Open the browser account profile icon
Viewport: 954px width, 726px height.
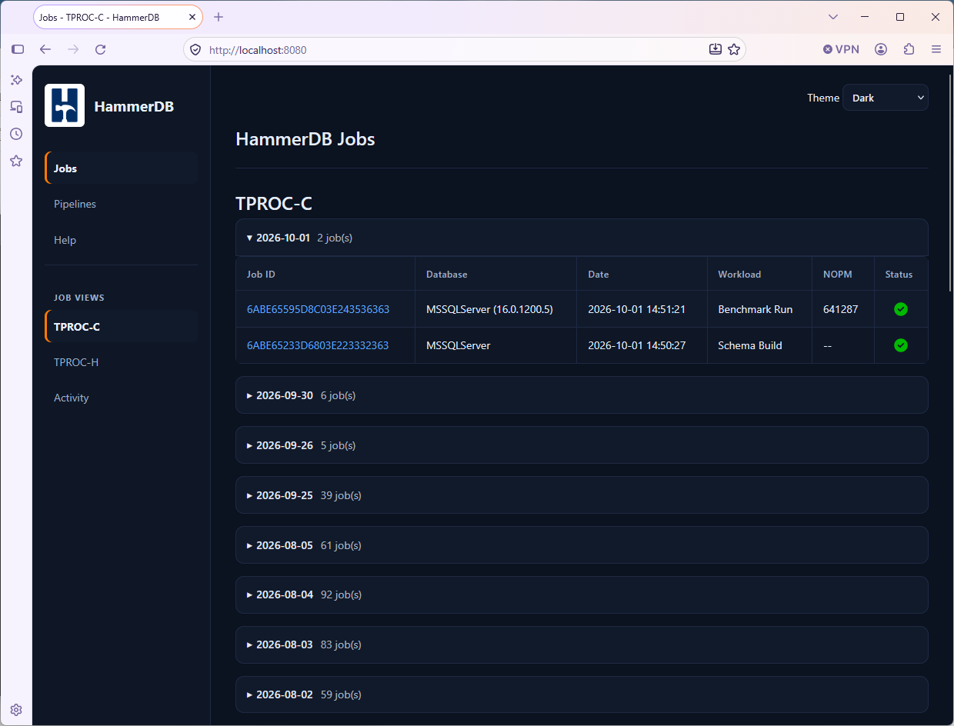(881, 49)
